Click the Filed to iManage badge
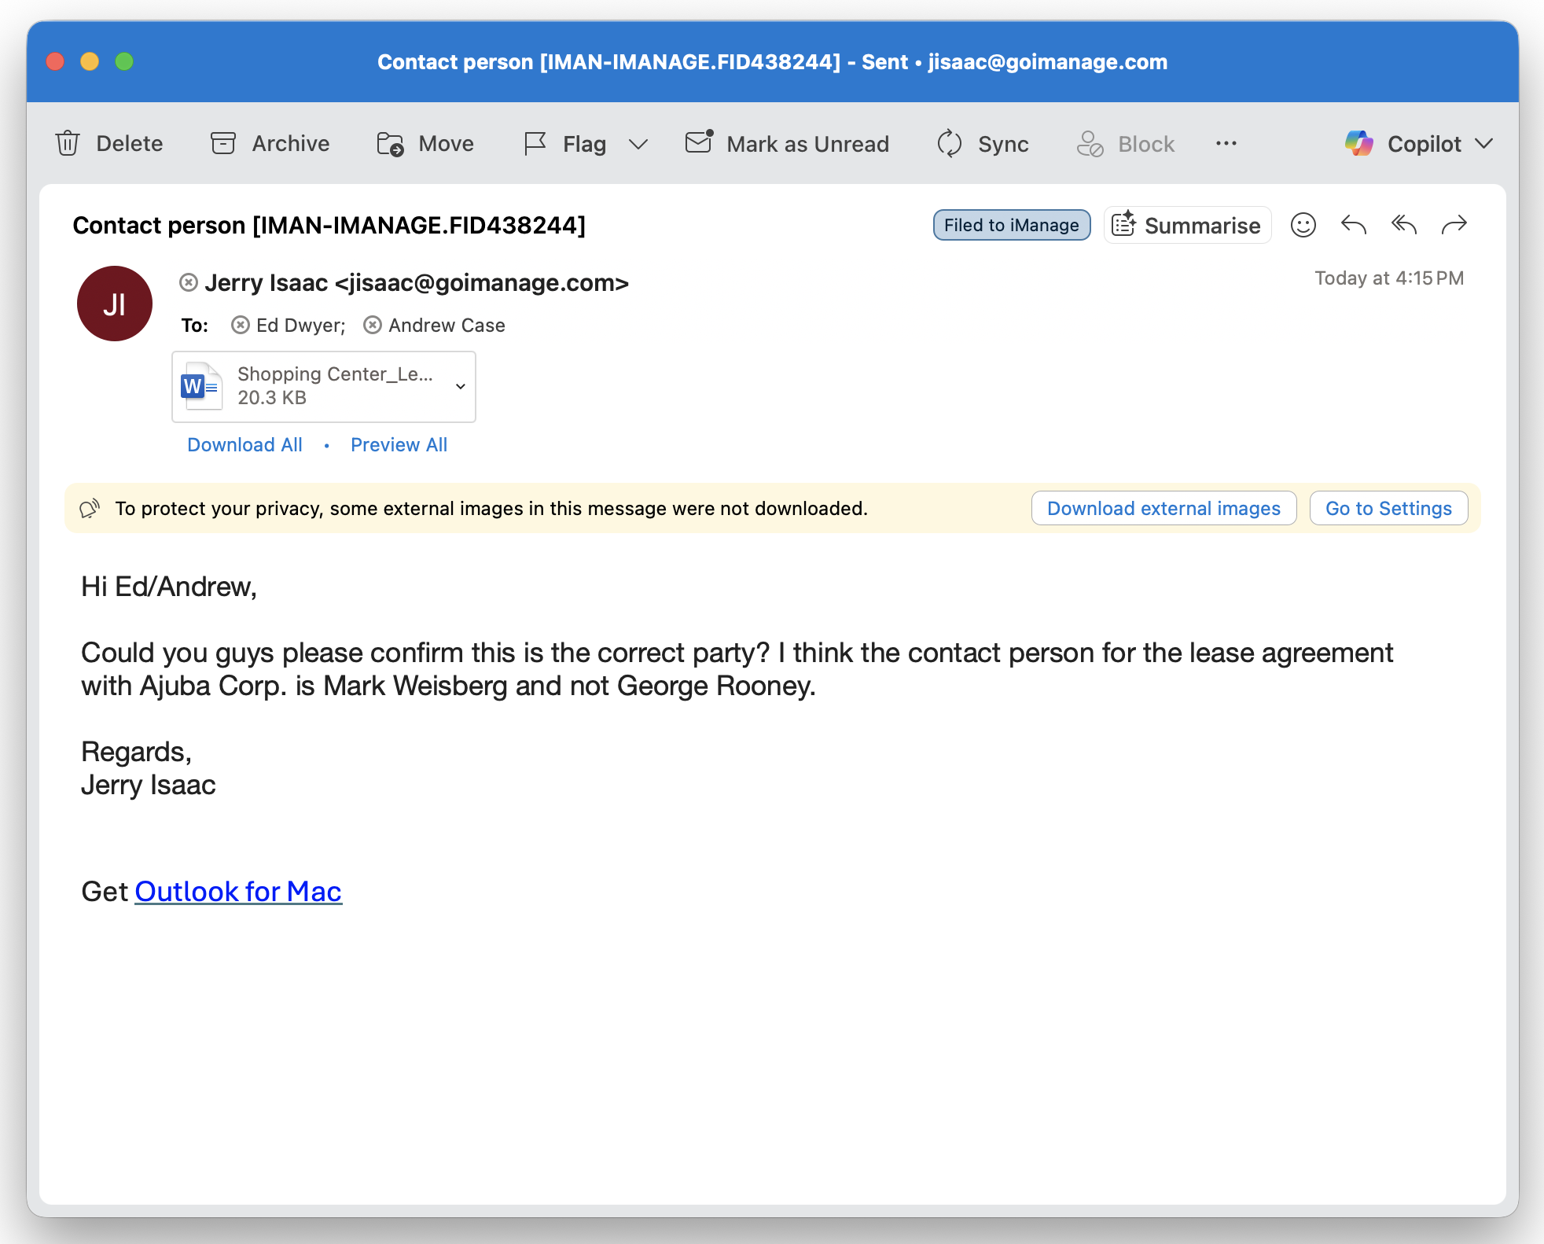 click(1011, 226)
